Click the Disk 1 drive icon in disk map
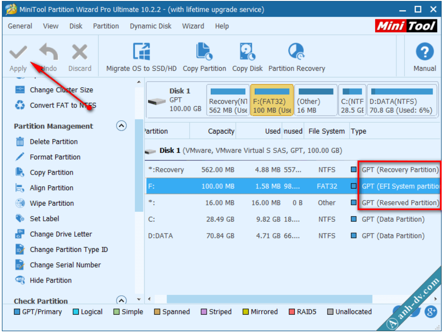The image size is (444, 335). [157, 101]
